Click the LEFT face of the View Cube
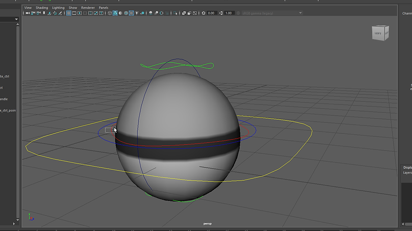 [x=378, y=33]
